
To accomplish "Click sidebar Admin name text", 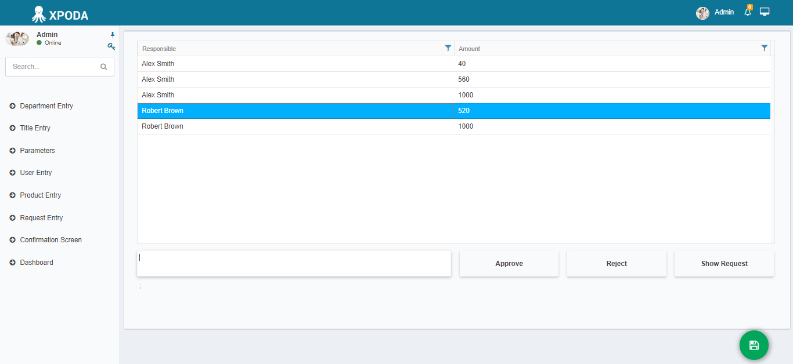I will (47, 35).
